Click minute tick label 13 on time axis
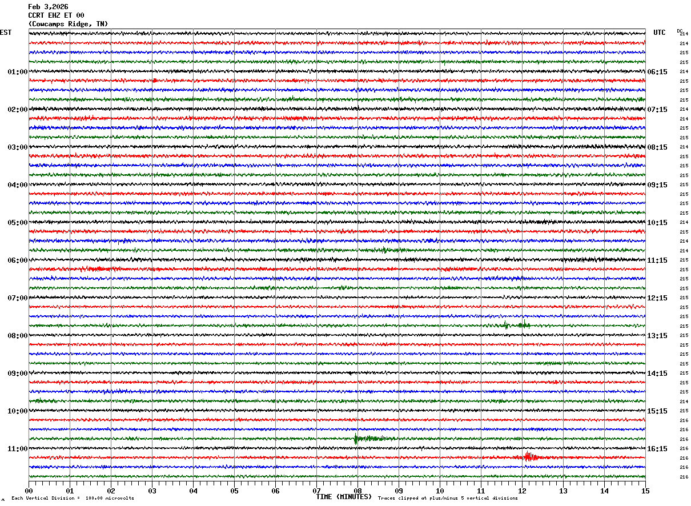This screenshot has width=691, height=506. [x=563, y=491]
